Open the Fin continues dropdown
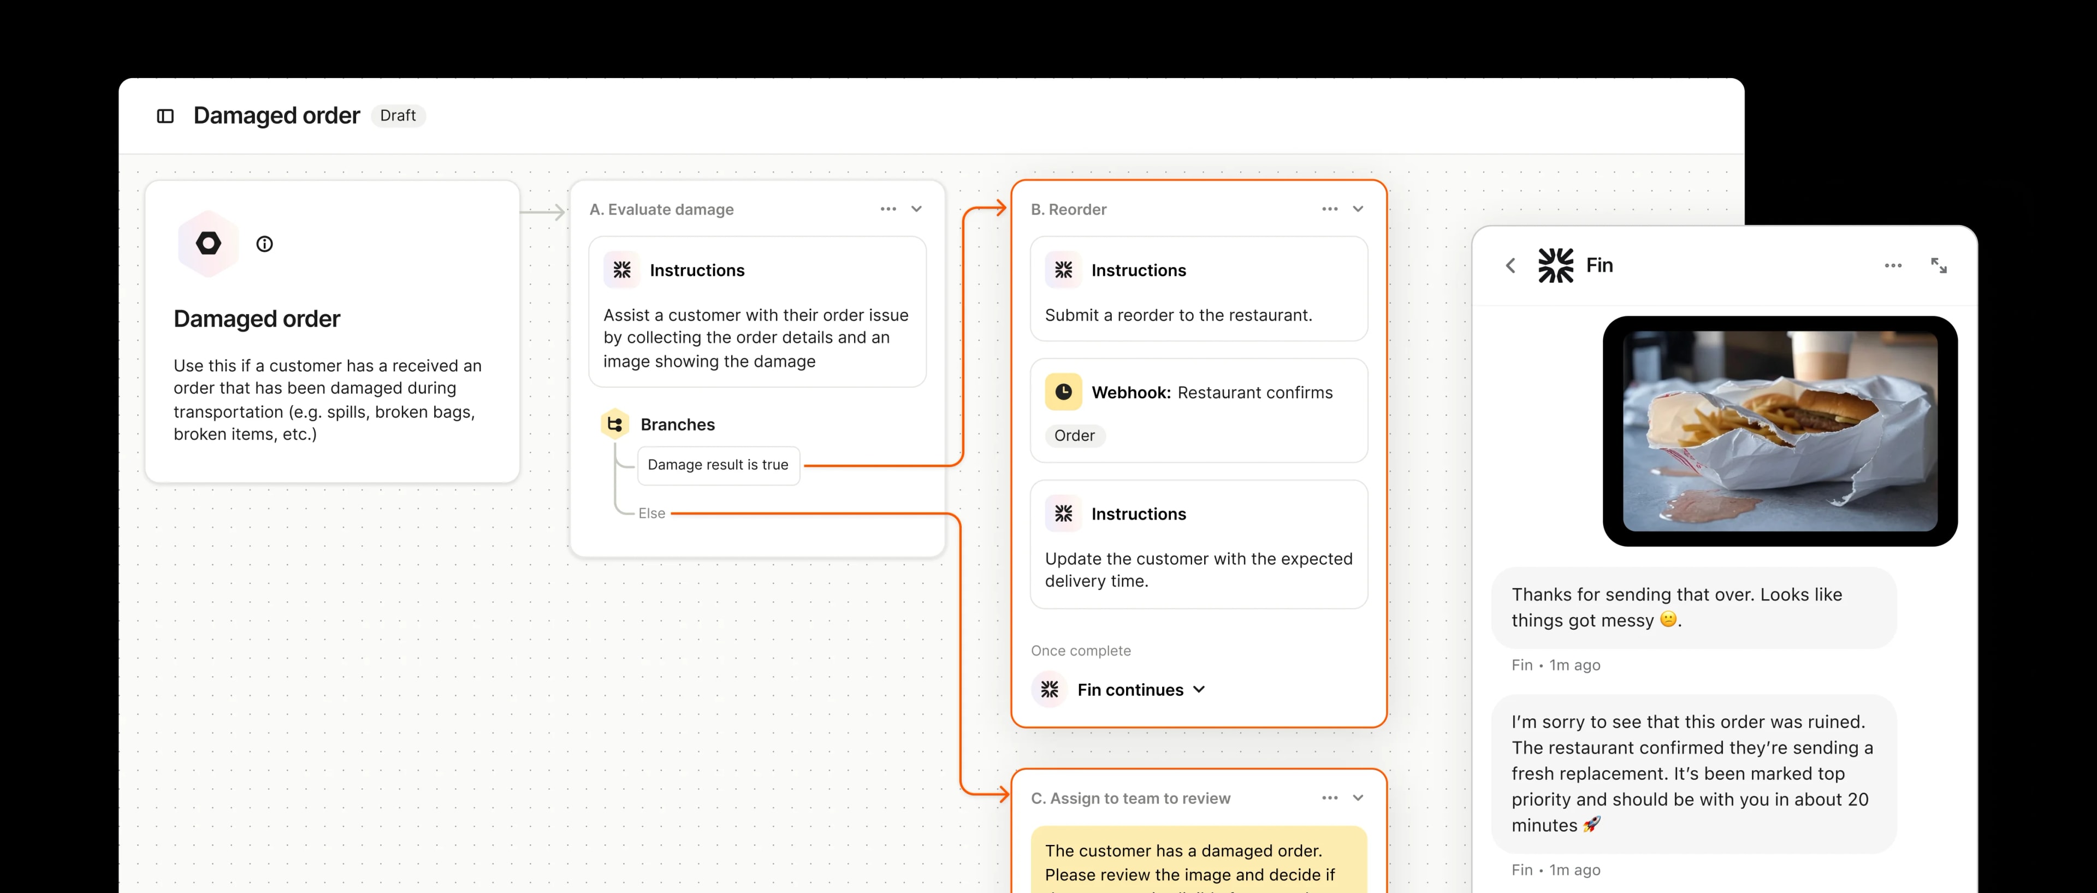 tap(1141, 689)
